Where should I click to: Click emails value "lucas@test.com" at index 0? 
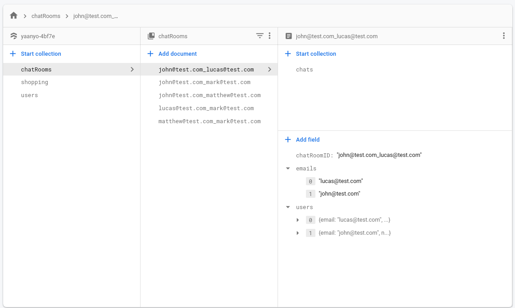coord(341,181)
